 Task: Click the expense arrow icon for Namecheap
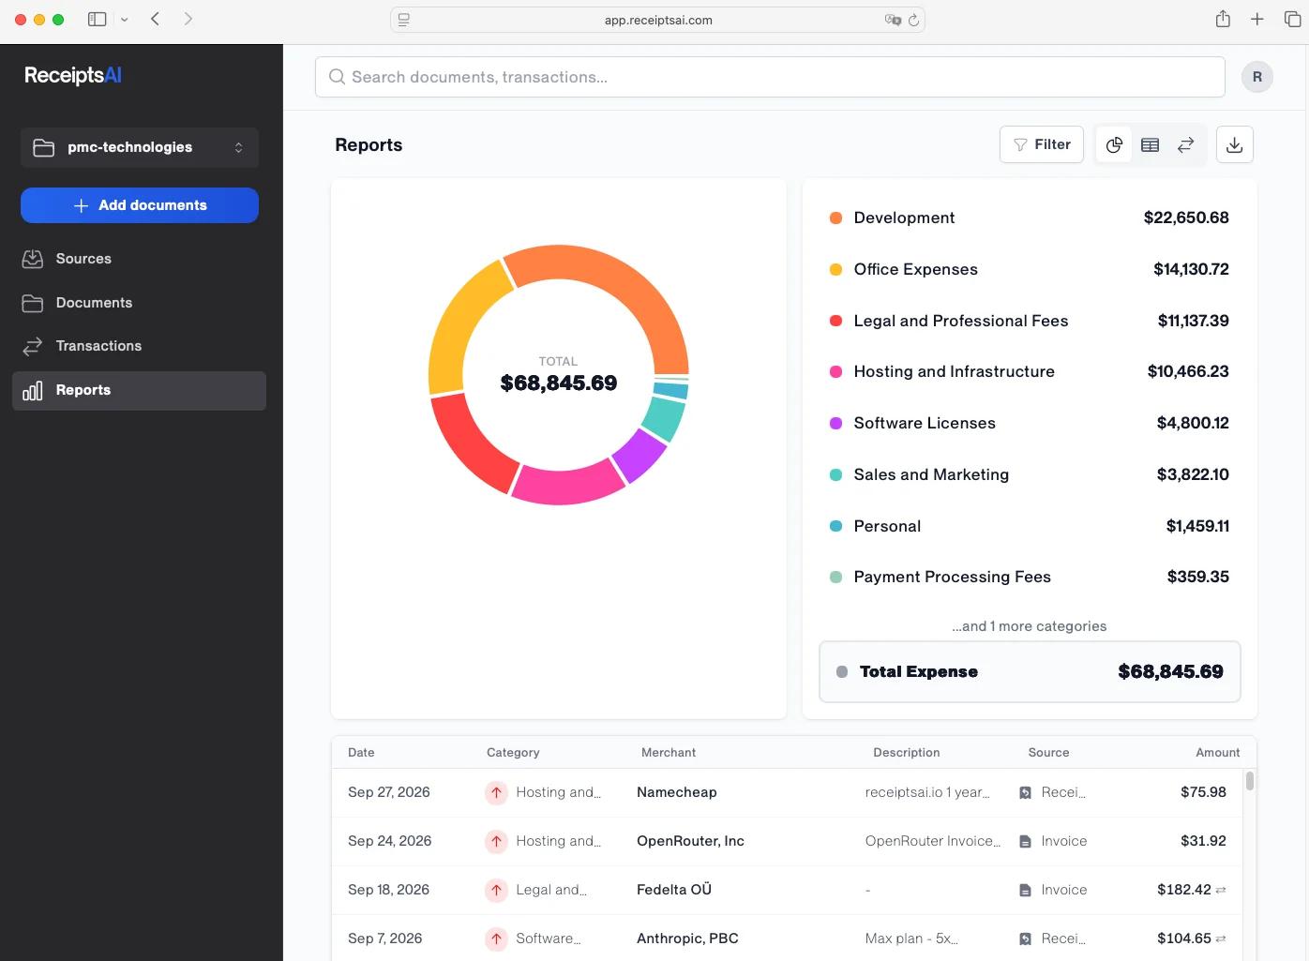pos(496,792)
